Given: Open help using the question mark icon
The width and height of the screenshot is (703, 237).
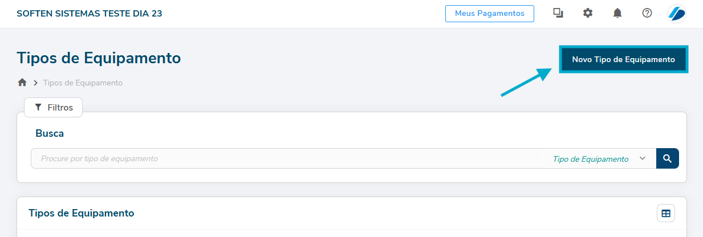Looking at the screenshot, I should click(647, 13).
